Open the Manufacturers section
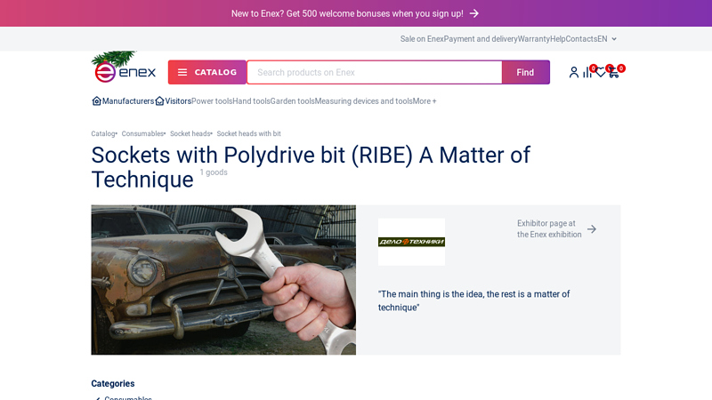This screenshot has height=400, width=712. [x=128, y=101]
